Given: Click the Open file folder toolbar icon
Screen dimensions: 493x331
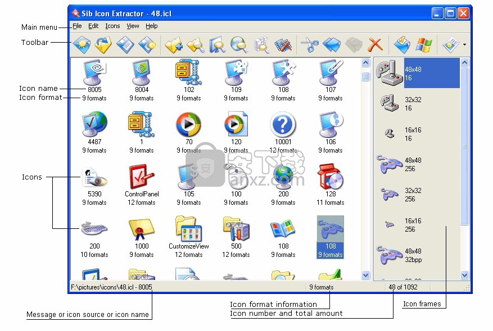Looking at the screenshot, I should click(x=104, y=44).
